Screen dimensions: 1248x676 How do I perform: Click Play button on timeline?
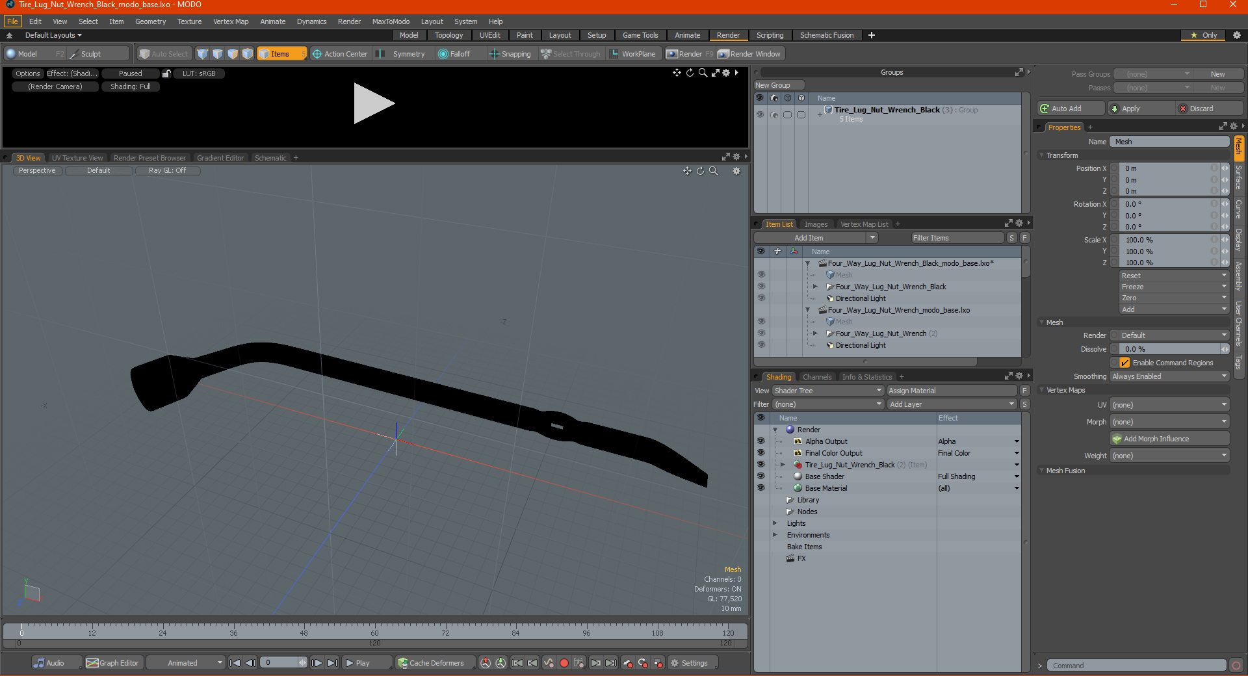tap(367, 663)
